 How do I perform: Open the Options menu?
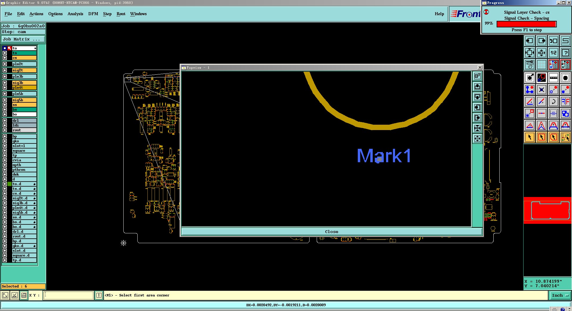[x=55, y=14]
